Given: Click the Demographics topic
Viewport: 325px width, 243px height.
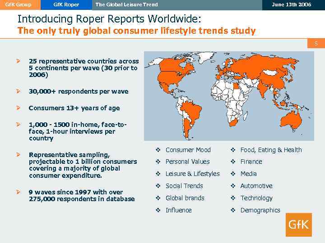Looking at the screenshot, I should click(260, 210).
